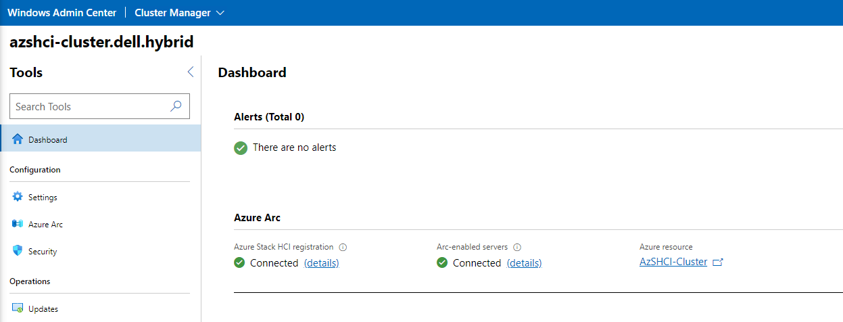Click the Windows Admin Center title
The image size is (843, 322).
click(x=62, y=13)
